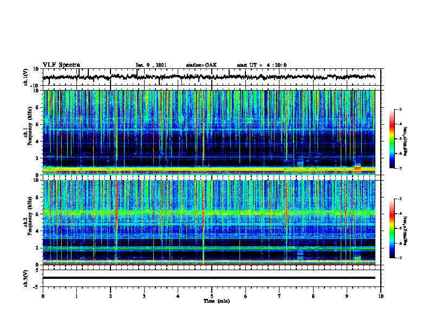Click the ch.1 spectrogram color scale bar
The height and width of the screenshot is (332, 429).
392,139
